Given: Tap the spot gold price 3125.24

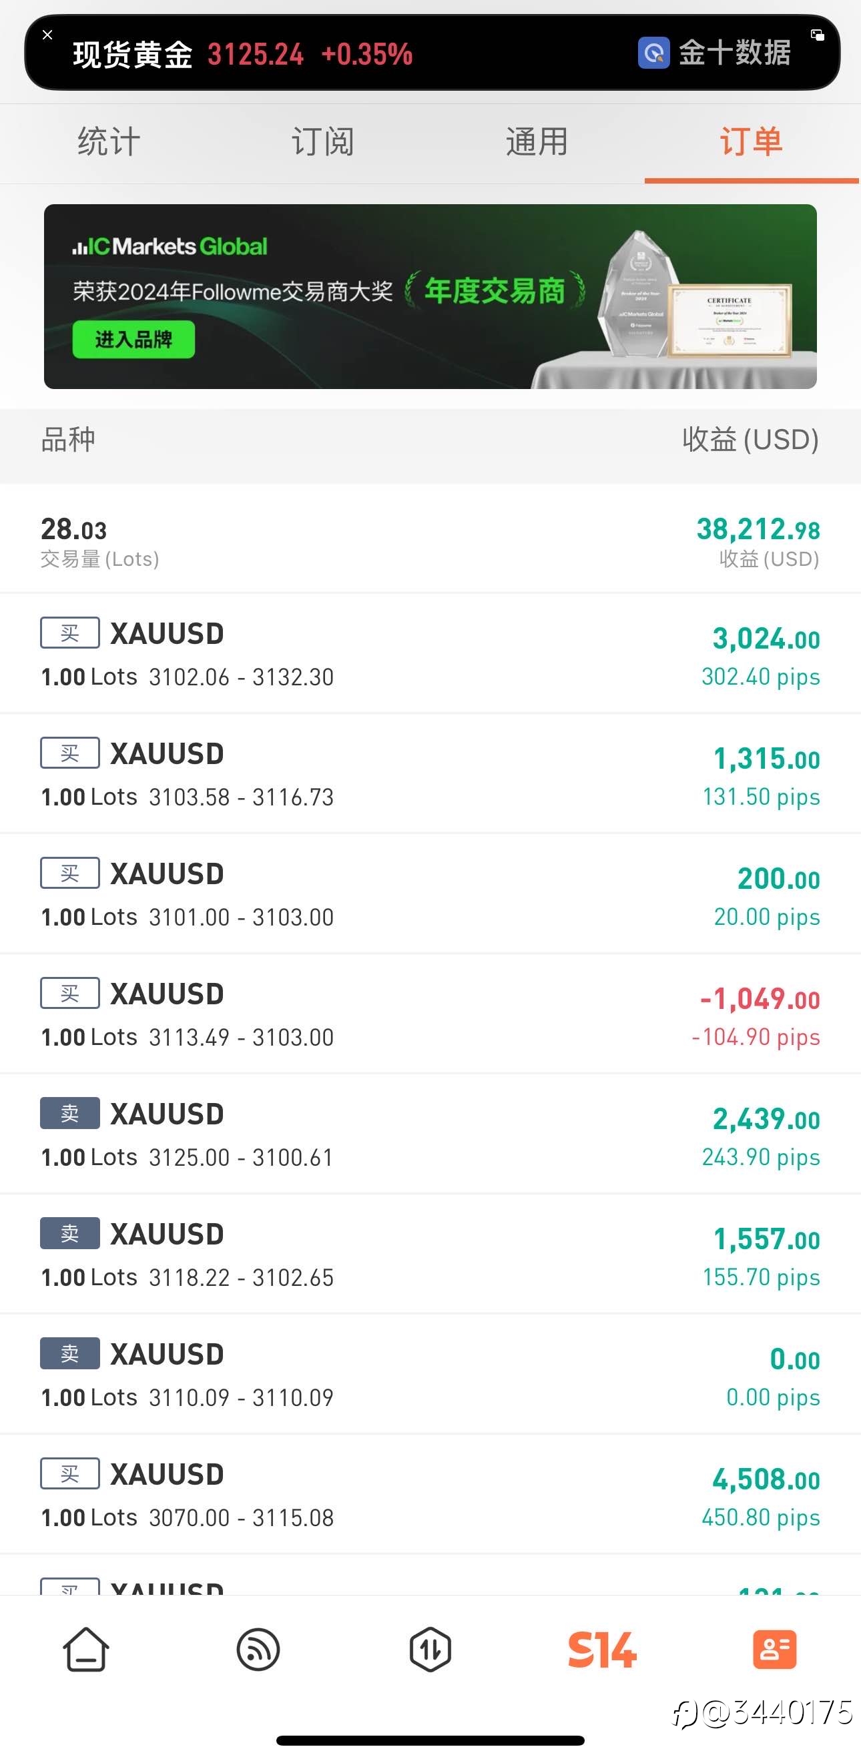Looking at the screenshot, I should [255, 54].
